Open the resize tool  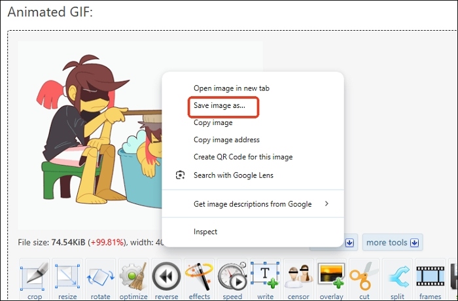click(67, 277)
